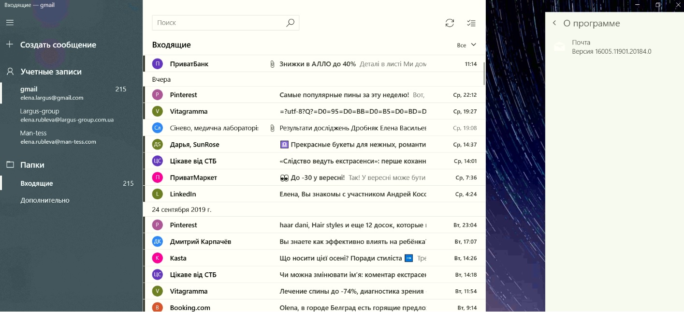The width and height of the screenshot is (684, 312).
Task: Go back from the О программе panel
Action: point(554,23)
